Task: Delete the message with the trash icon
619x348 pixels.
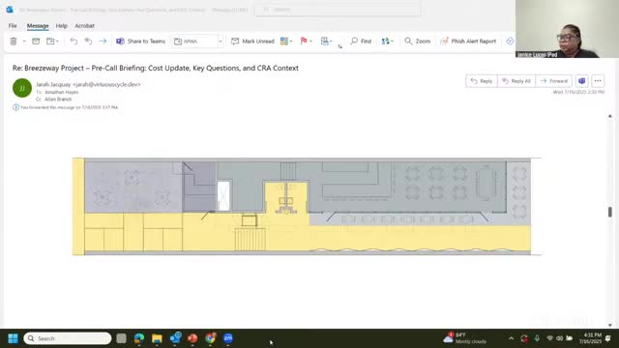Action: coord(13,41)
